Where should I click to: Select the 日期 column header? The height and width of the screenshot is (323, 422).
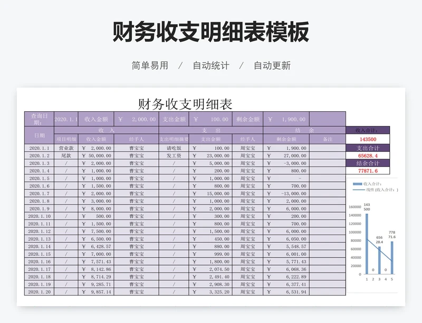(x=39, y=135)
